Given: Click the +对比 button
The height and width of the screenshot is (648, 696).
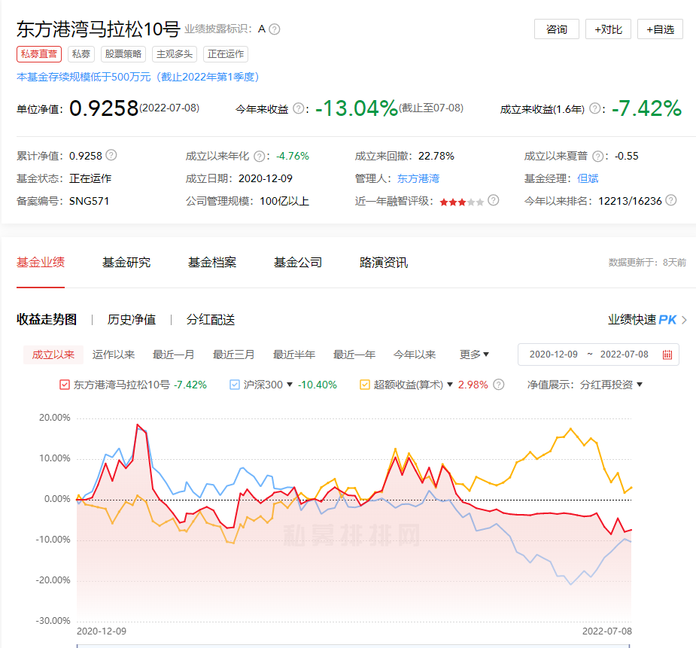Looking at the screenshot, I should [x=608, y=29].
